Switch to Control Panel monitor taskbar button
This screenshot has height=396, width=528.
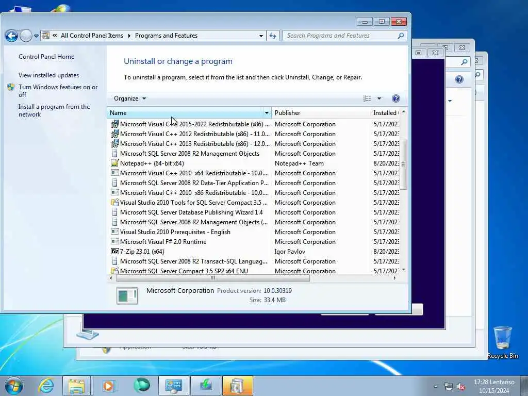click(x=174, y=386)
